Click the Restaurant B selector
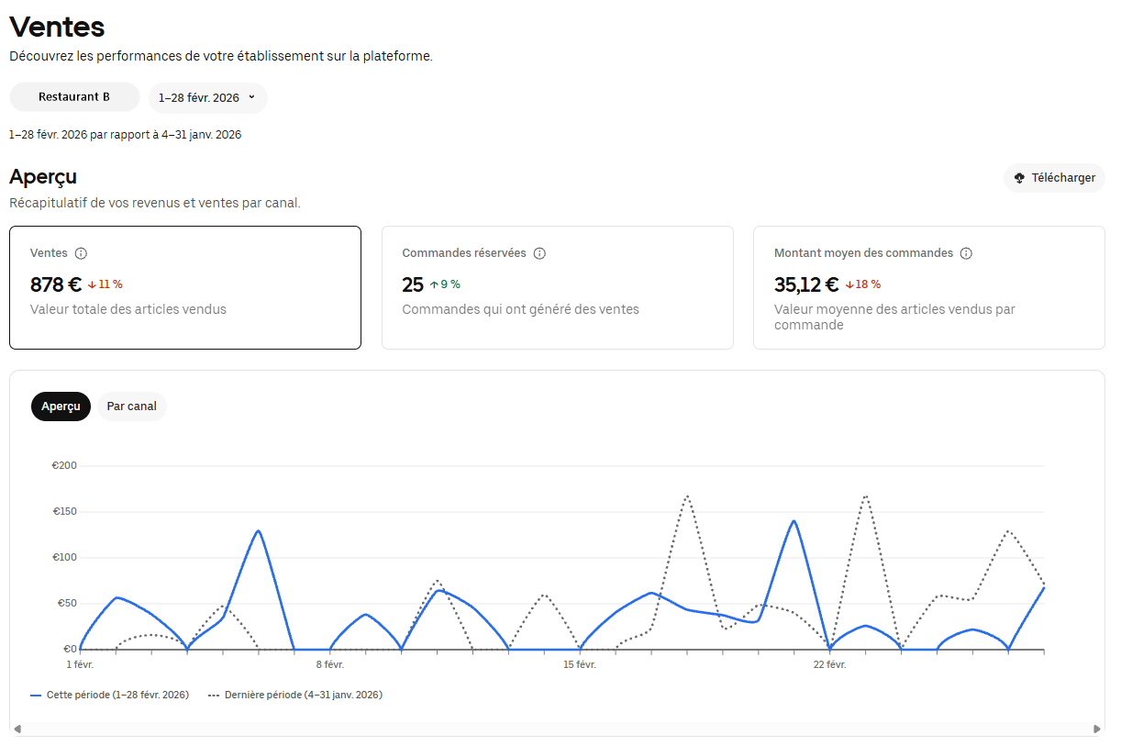 (74, 96)
